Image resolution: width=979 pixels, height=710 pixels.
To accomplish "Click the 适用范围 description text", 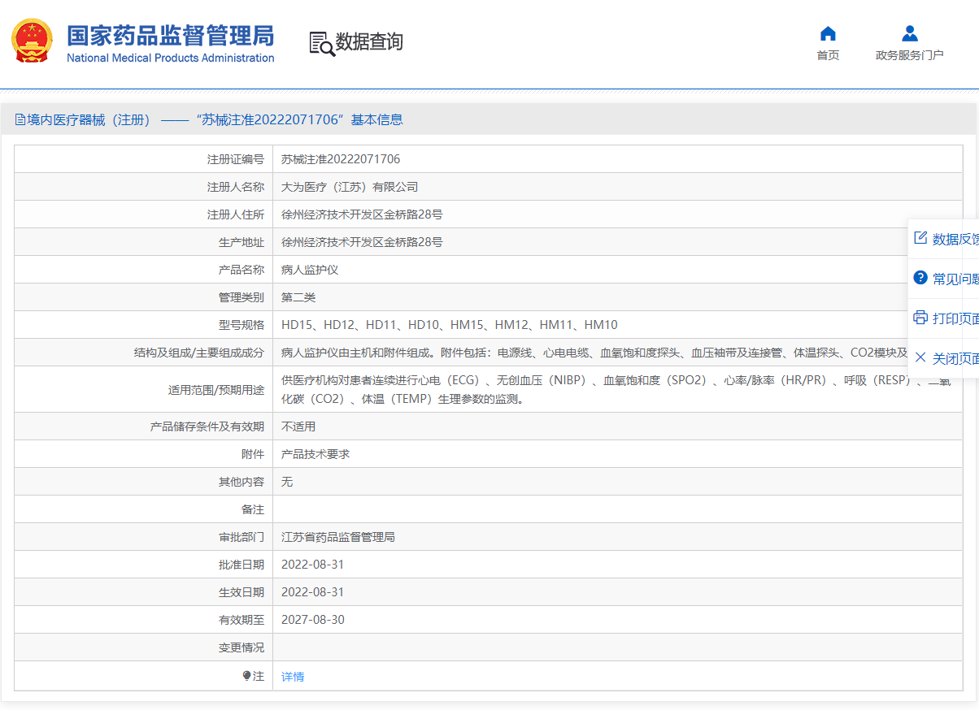I will click(x=616, y=389).
